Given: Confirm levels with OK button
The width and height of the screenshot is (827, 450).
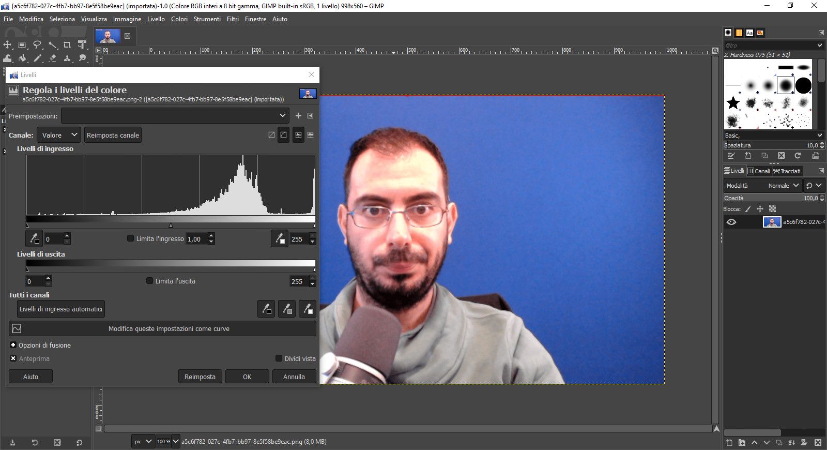Looking at the screenshot, I should (247, 377).
